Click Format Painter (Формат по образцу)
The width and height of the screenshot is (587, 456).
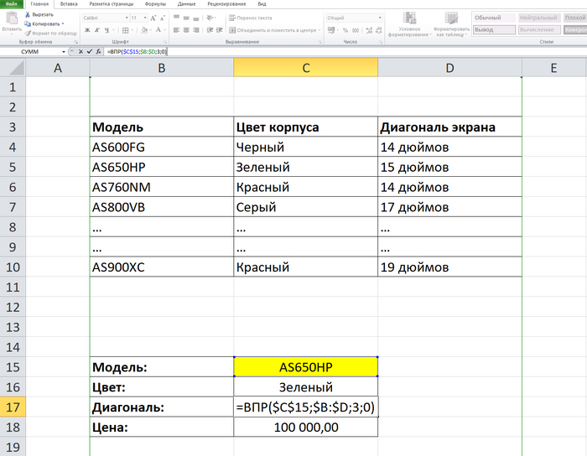click(x=50, y=34)
